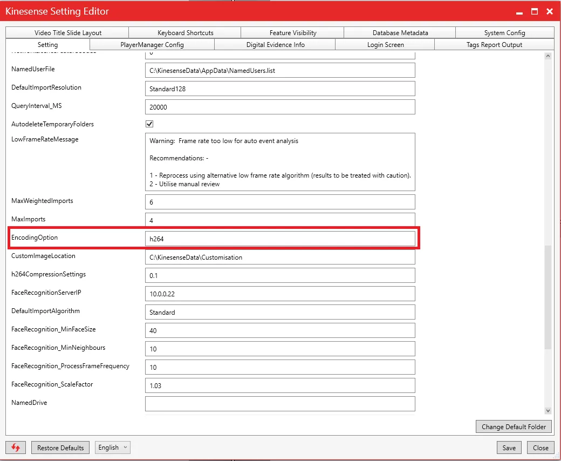Click FaceRecognition_MinNeighbours field
Viewport: 561px width, 461px height.
point(280,349)
